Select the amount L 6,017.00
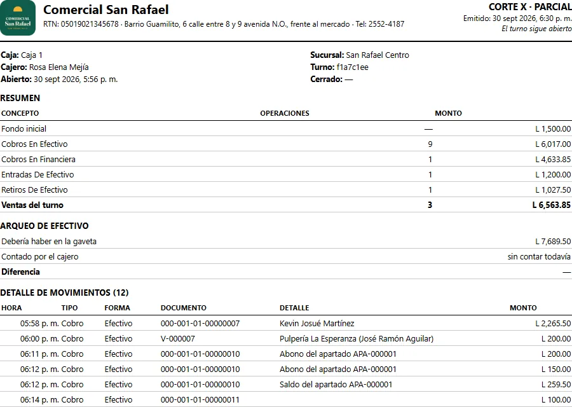This screenshot has height=407, width=572. coord(553,144)
